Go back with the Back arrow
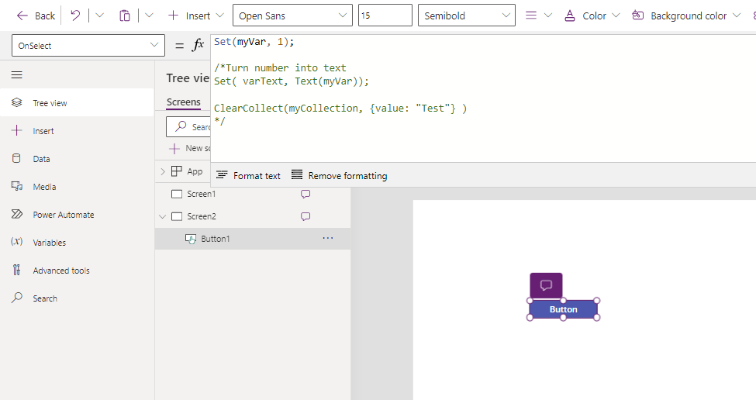This screenshot has width=756, height=400. pos(36,16)
